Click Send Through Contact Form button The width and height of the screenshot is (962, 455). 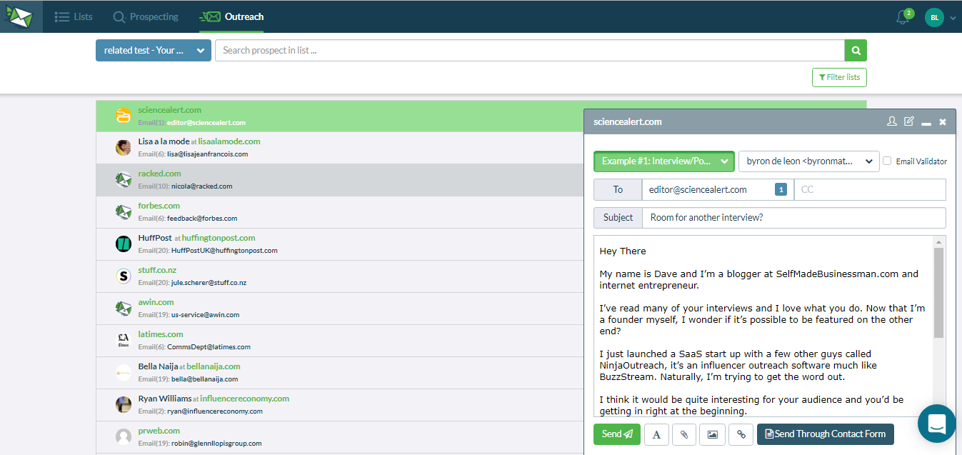click(826, 434)
